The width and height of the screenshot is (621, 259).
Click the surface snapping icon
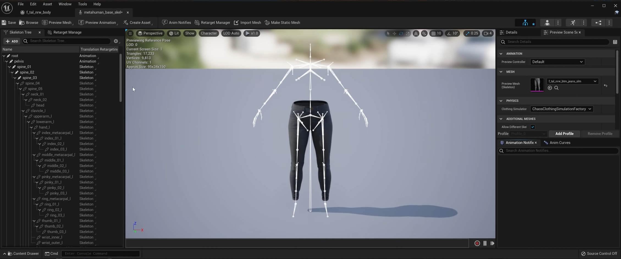(x=424, y=33)
